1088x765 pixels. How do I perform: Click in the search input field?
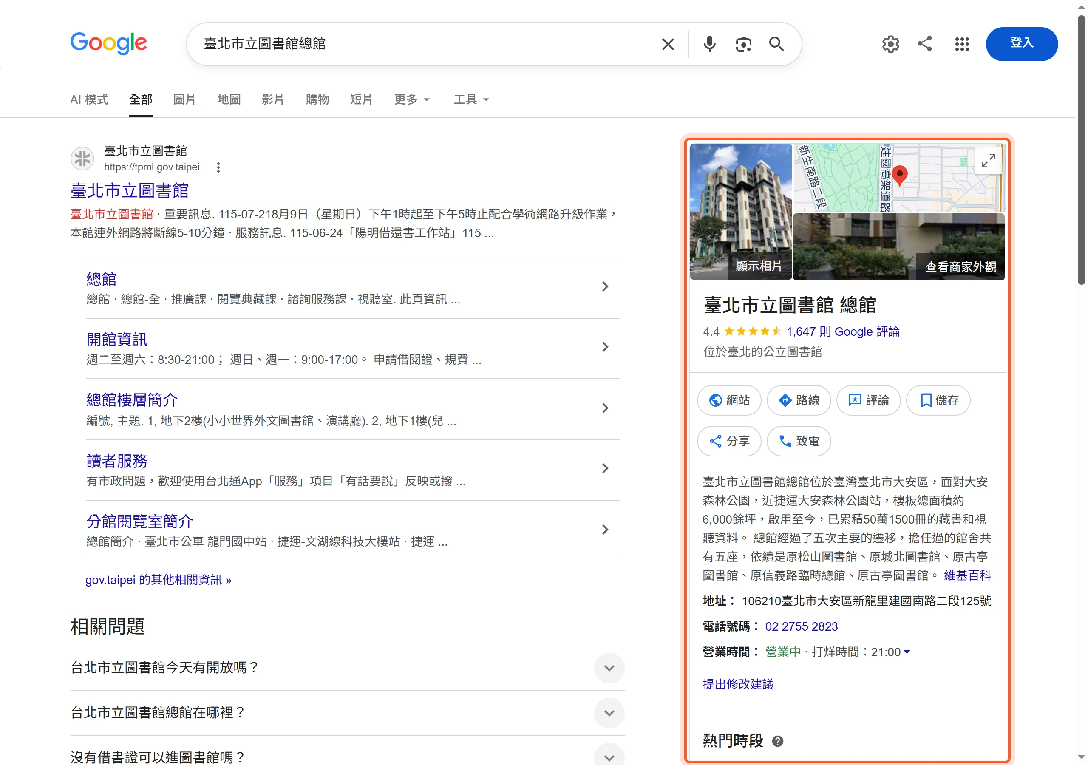click(x=426, y=44)
